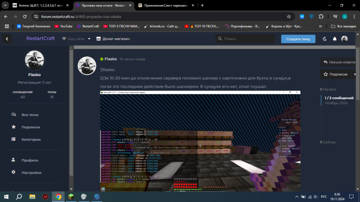Open a new browser tab
The height and width of the screenshot is (202, 360).
click(x=202, y=5)
